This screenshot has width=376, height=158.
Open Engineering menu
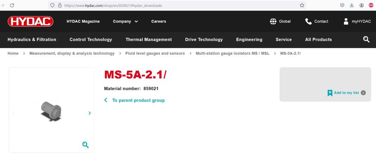[x=249, y=39]
